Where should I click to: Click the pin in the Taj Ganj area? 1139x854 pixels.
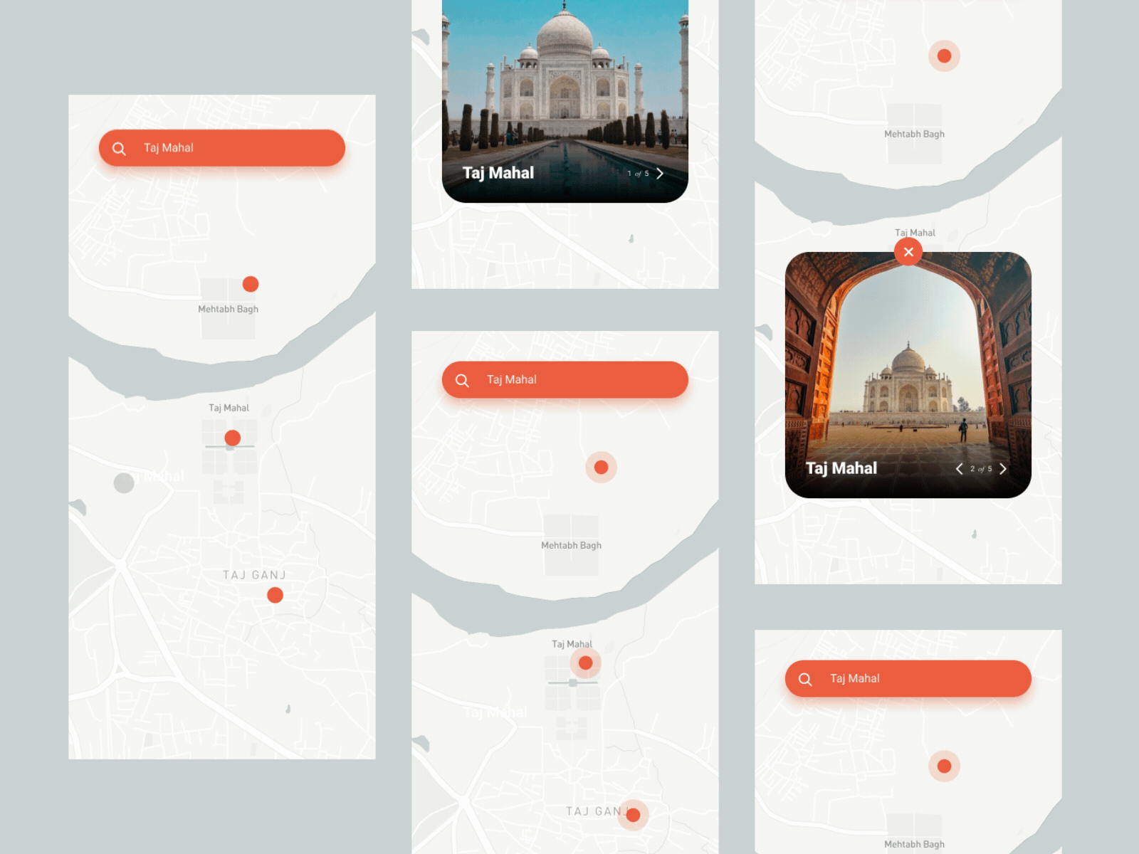click(274, 594)
